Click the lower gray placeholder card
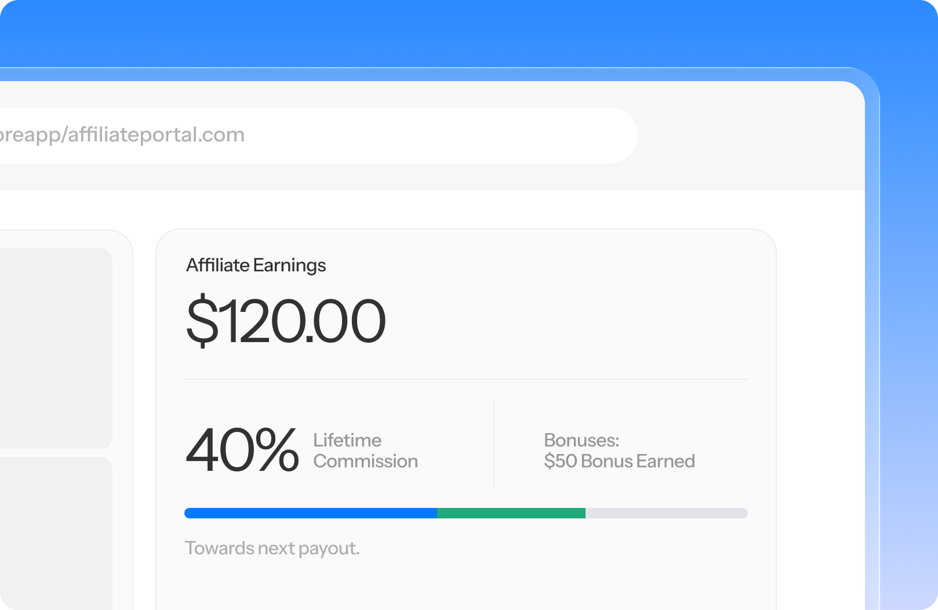938x610 pixels. (56, 533)
